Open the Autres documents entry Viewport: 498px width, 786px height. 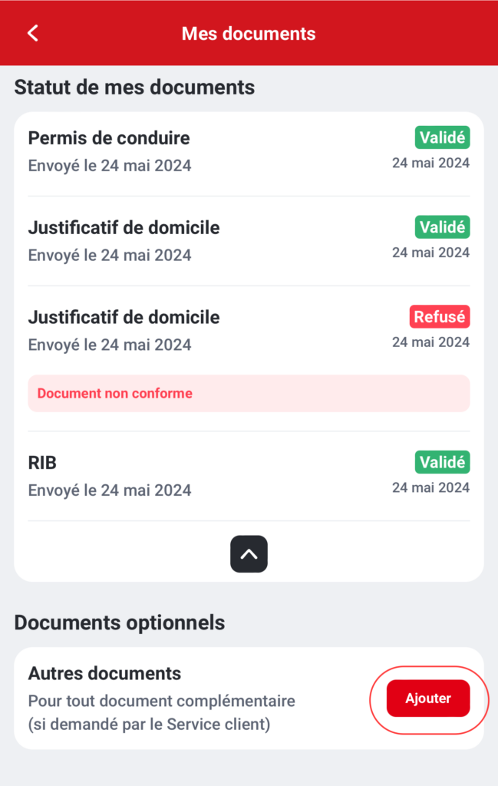tap(104, 673)
